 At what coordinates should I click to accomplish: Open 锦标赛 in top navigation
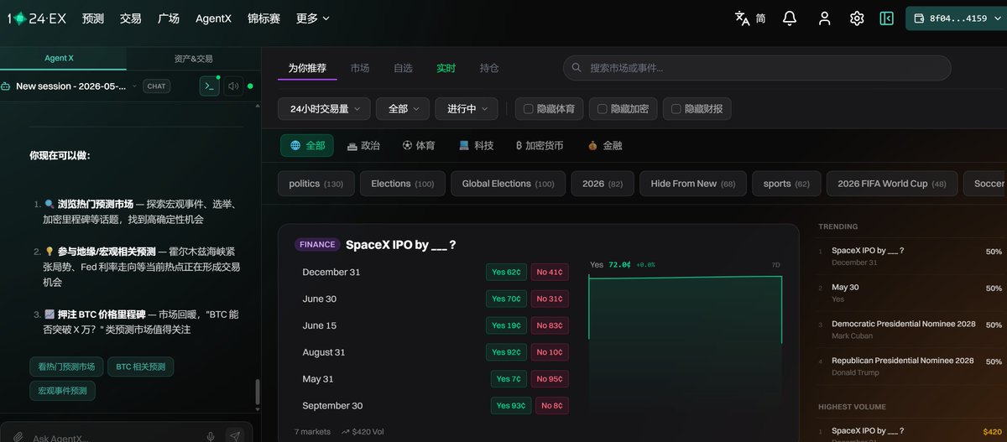click(263, 18)
